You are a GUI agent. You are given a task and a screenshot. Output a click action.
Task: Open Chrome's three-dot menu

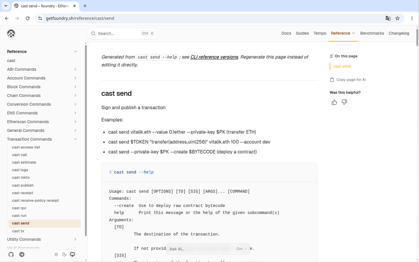tap(412, 18)
